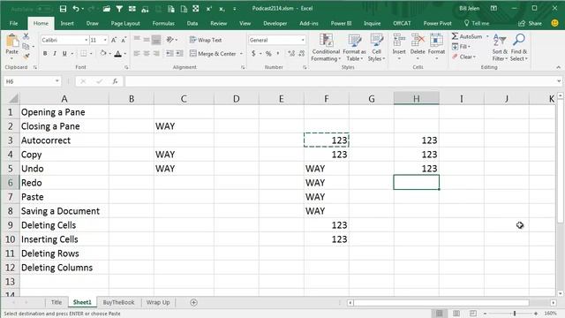This screenshot has height=318, width=565.
Task: Click the Undo arrow in title bar
Action: tap(76, 9)
